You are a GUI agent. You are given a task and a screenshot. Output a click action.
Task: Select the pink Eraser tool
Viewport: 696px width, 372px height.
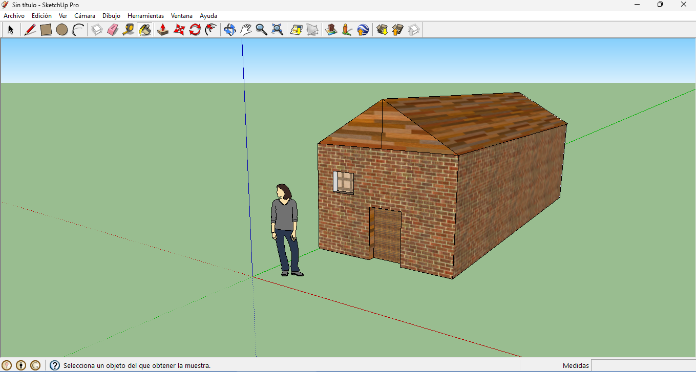pyautogui.click(x=113, y=30)
